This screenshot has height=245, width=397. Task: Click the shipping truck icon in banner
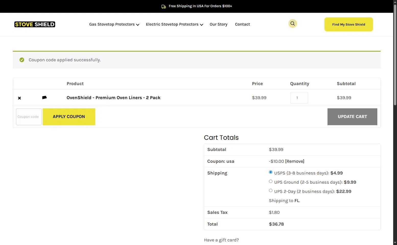coord(164,6)
